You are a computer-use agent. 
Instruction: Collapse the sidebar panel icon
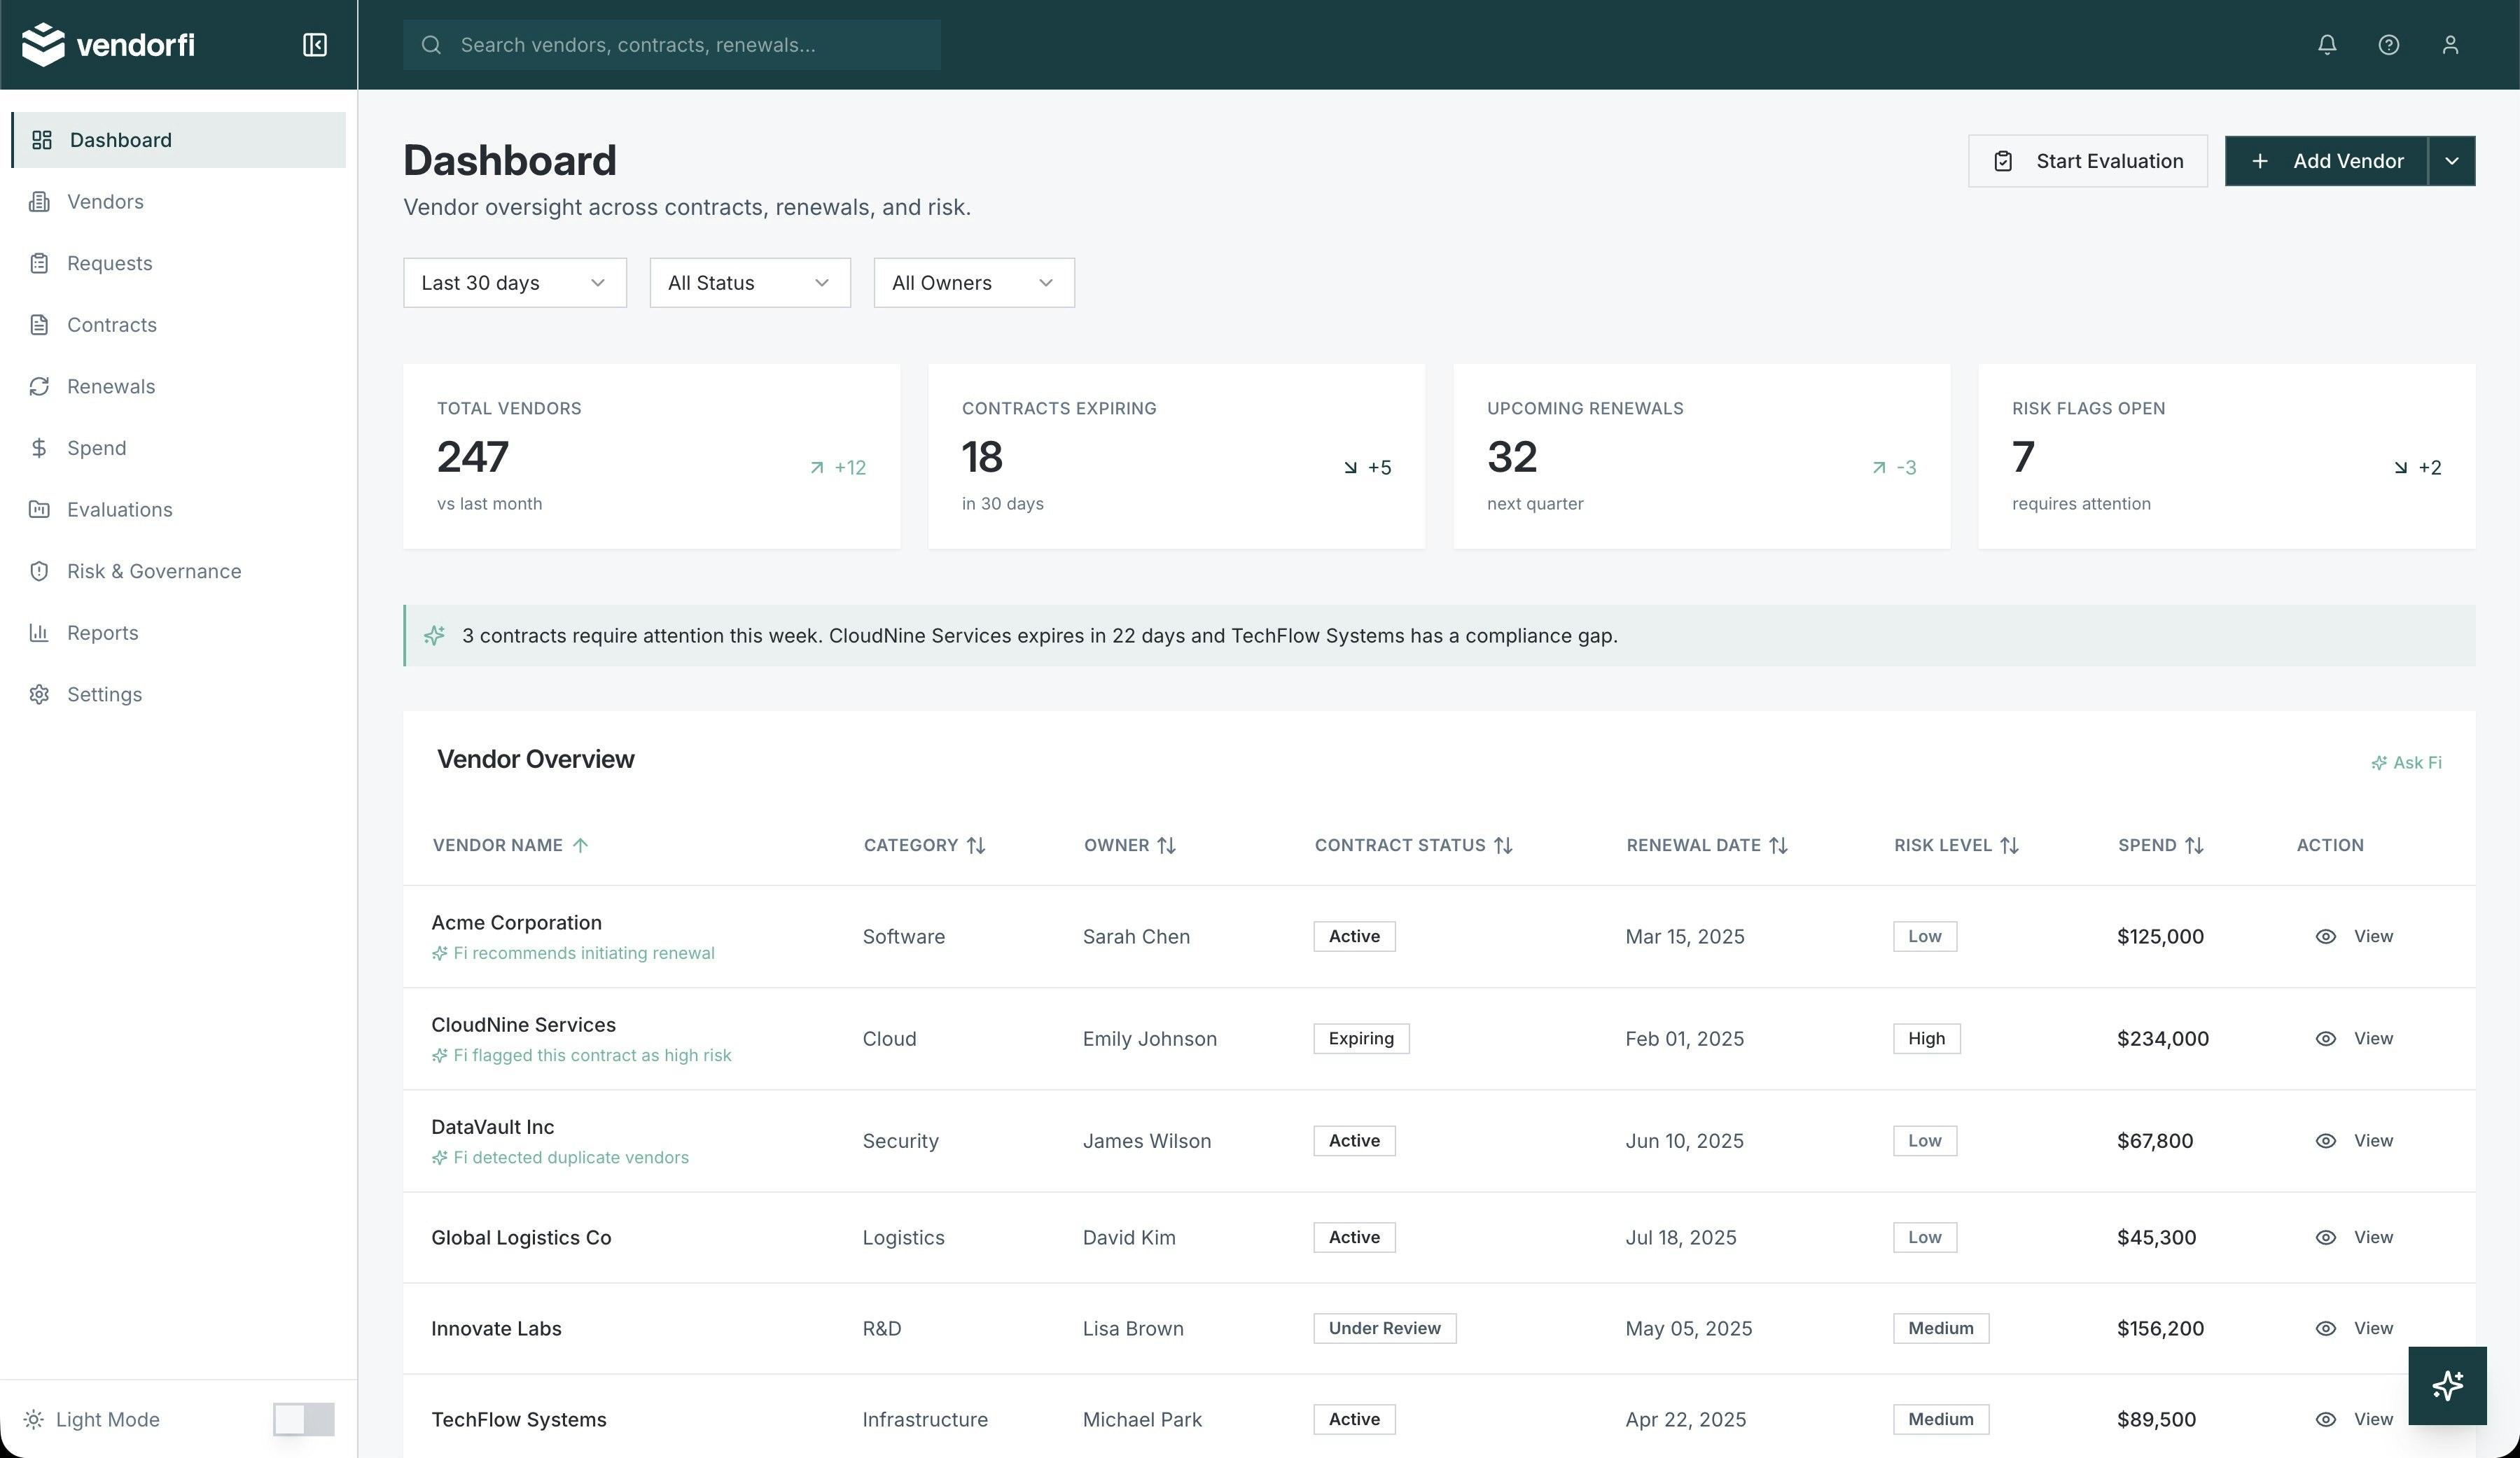[314, 45]
